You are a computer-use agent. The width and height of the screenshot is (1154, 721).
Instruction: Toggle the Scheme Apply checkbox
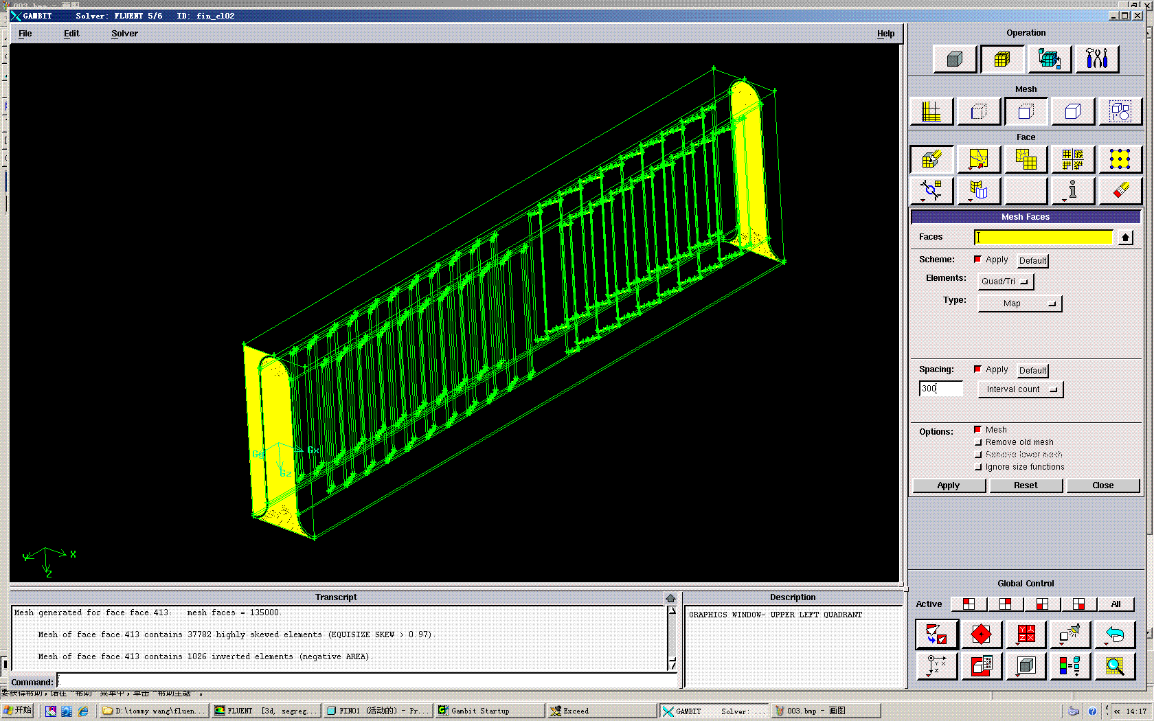coord(977,260)
